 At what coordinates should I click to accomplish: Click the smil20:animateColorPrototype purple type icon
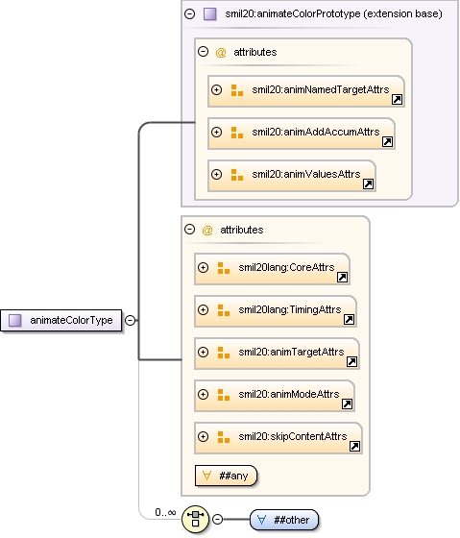210,14
